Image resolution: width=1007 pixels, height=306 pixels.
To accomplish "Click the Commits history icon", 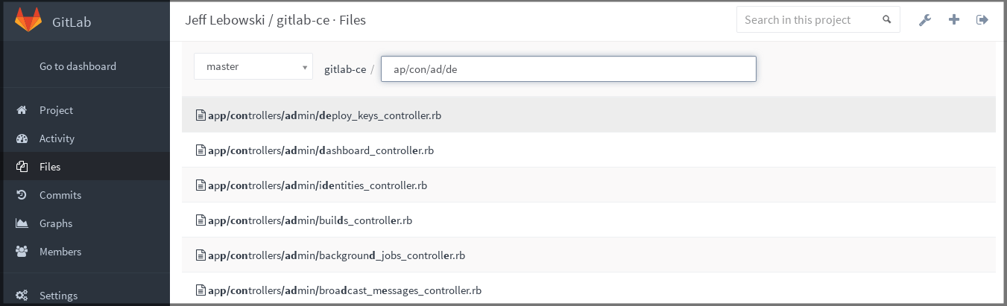I will [22, 195].
